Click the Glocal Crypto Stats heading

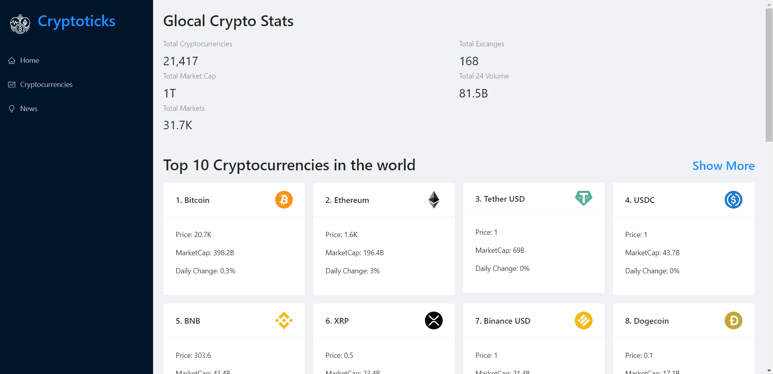click(228, 21)
